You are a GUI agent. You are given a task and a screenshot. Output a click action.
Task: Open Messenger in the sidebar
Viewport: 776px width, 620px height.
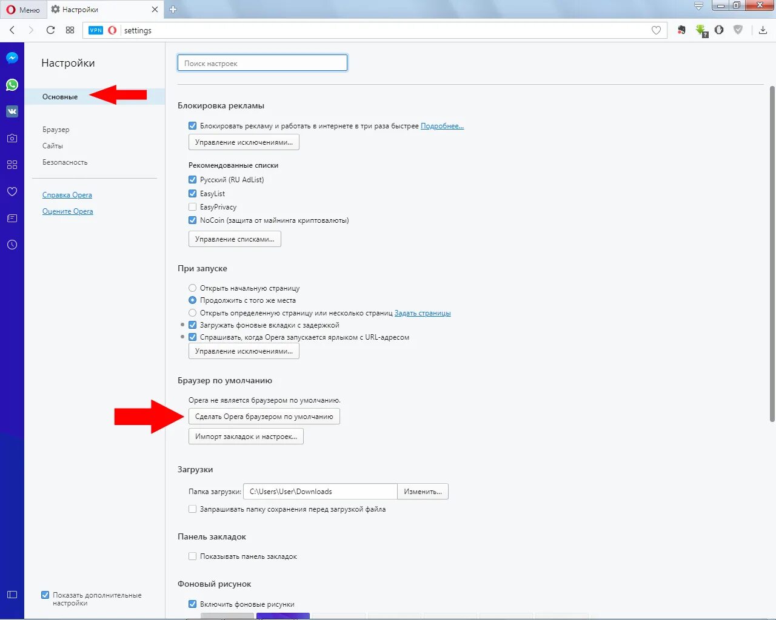[12, 58]
